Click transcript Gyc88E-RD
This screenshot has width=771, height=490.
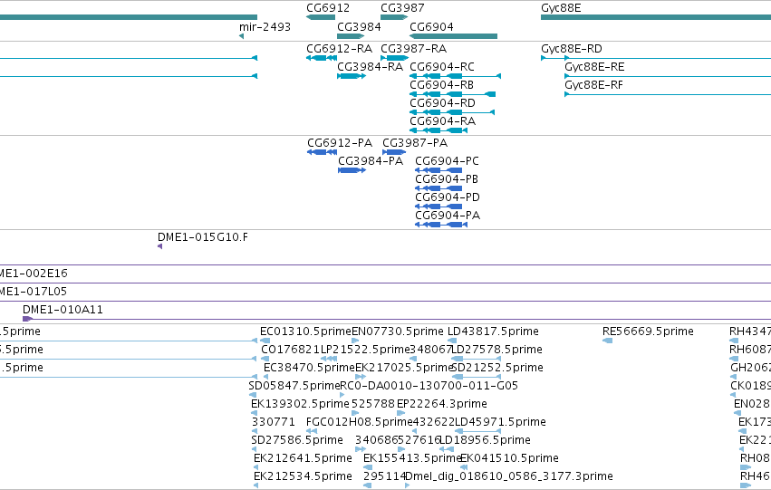(572, 49)
